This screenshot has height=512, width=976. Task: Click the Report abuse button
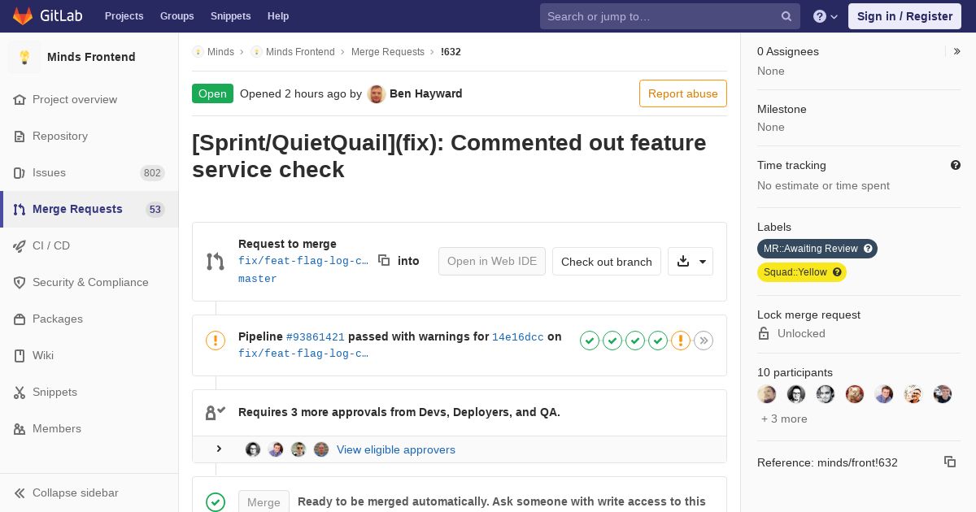coord(682,93)
